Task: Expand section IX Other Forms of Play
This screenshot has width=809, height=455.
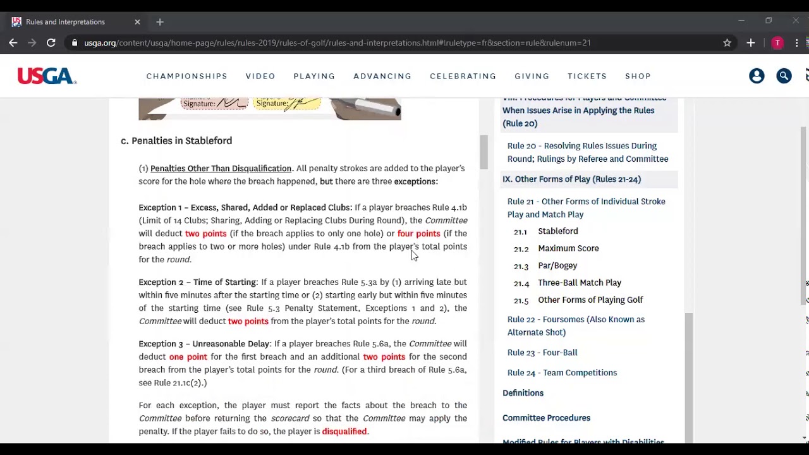Action: [571, 179]
